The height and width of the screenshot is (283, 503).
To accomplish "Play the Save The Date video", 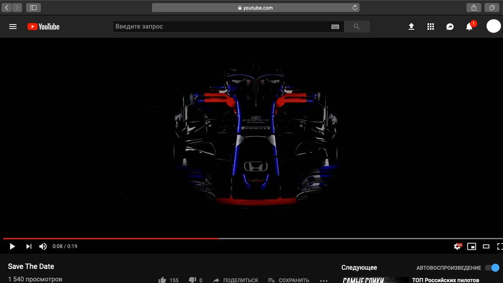I will click(12, 246).
